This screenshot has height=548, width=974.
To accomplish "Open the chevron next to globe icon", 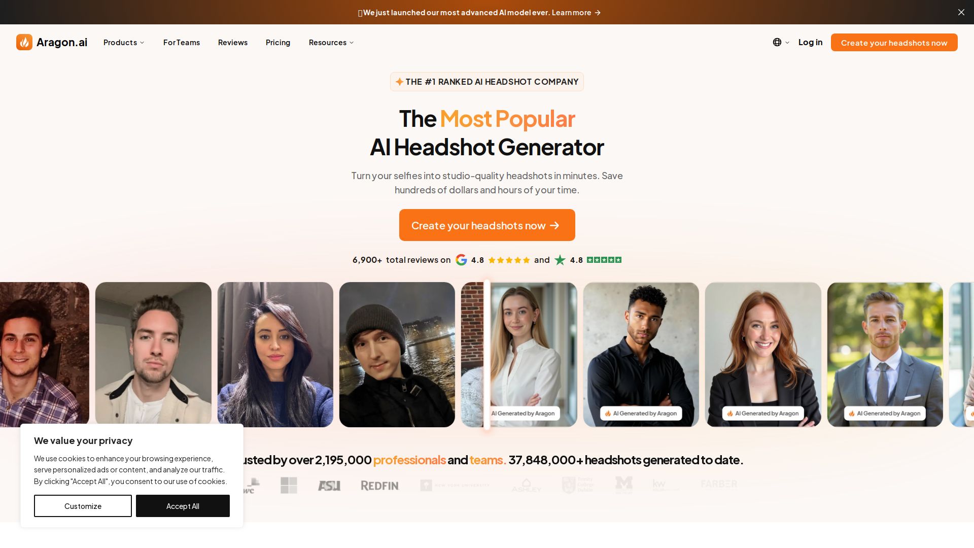I will click(787, 43).
